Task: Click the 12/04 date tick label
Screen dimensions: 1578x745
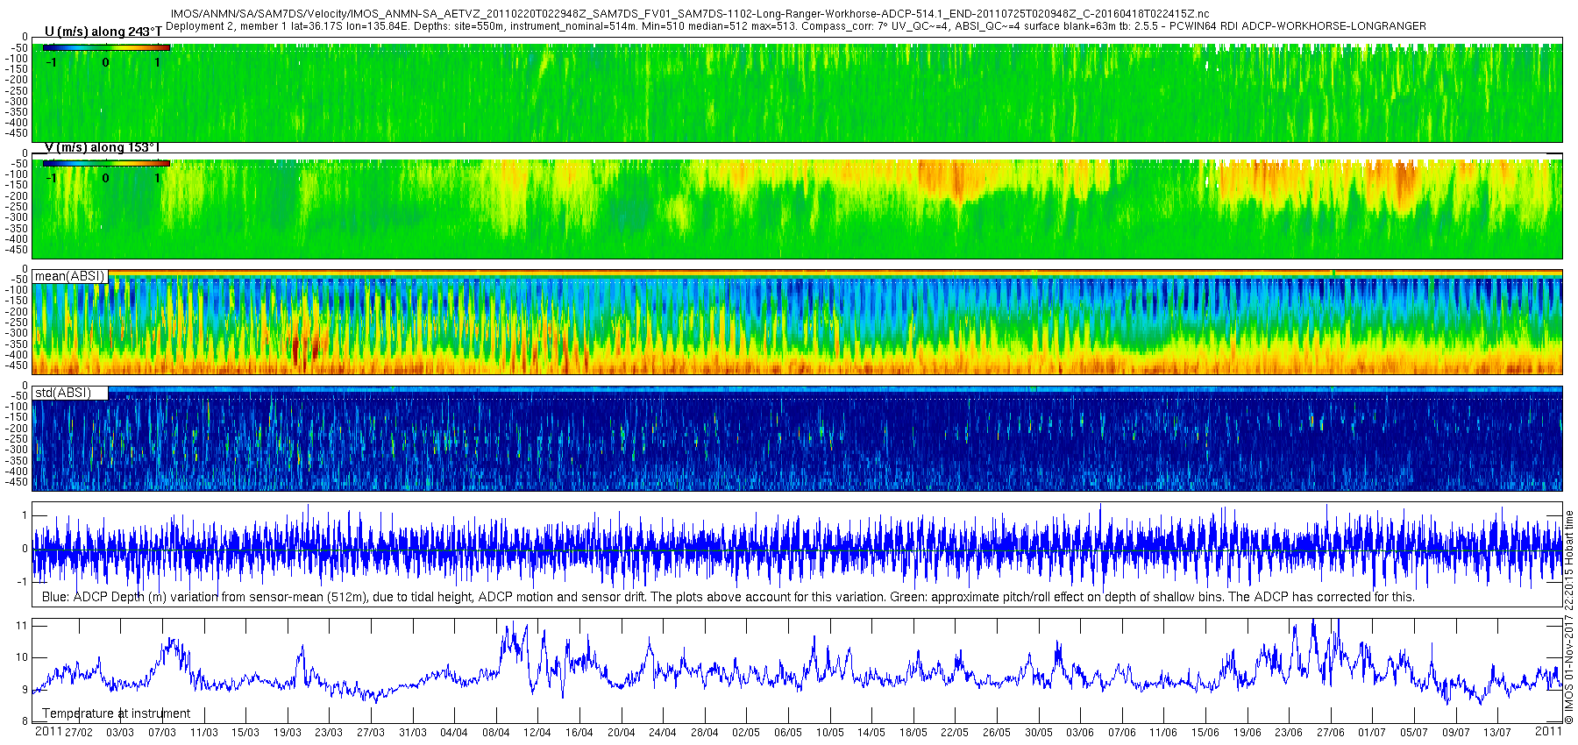Action: (x=537, y=733)
